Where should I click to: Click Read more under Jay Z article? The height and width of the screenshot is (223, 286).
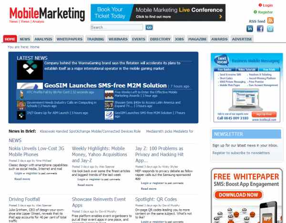pos(149,189)
